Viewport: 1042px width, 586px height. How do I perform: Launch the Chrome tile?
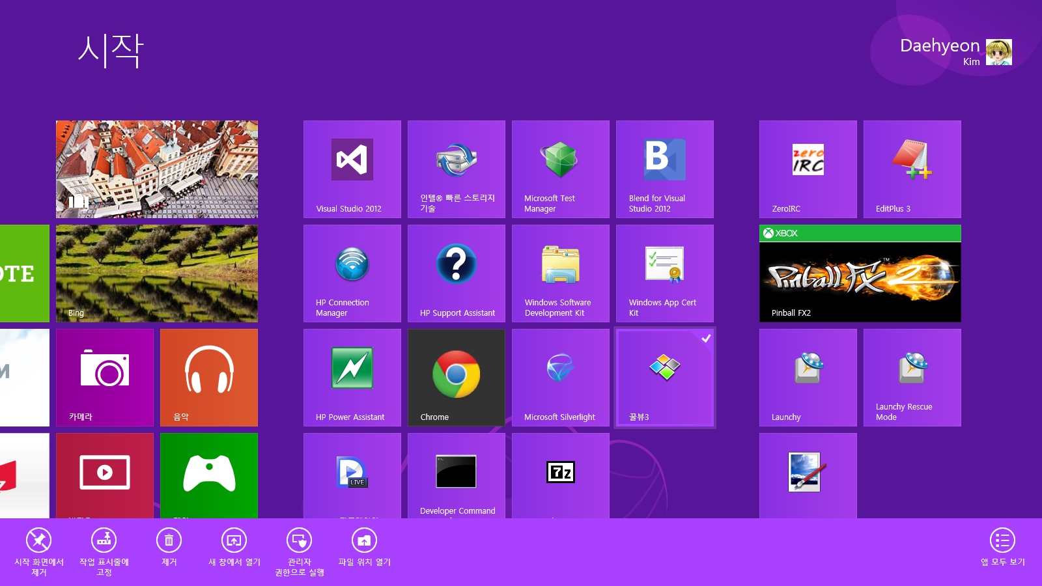pos(457,378)
